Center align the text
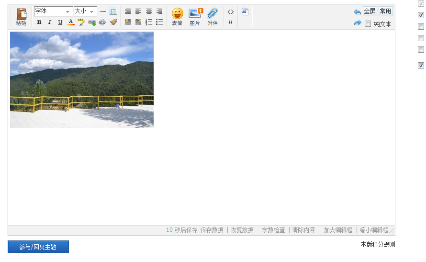The height and width of the screenshot is (262, 426). 149,11
